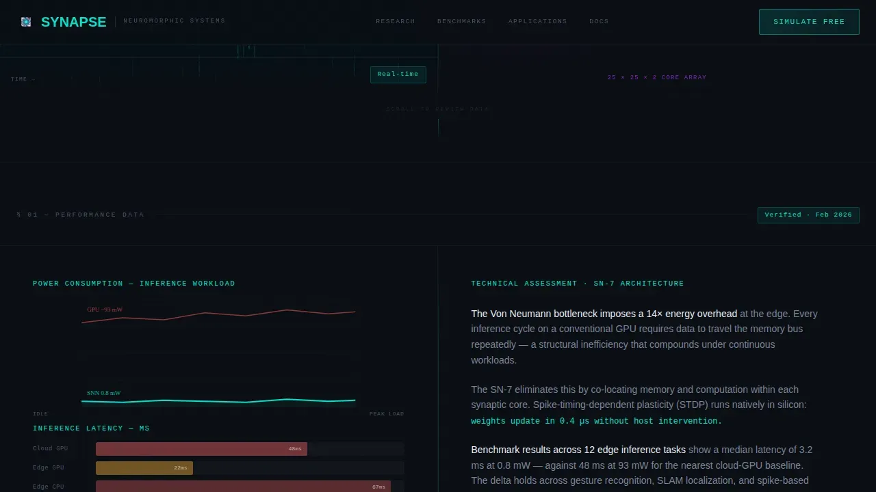This screenshot has height=492, width=876.
Task: Click the Simulate Free button
Action: pyautogui.click(x=809, y=22)
